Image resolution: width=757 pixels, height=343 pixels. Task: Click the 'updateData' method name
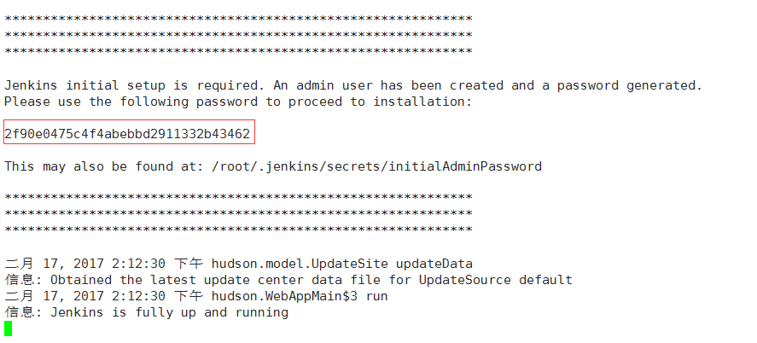(434, 264)
